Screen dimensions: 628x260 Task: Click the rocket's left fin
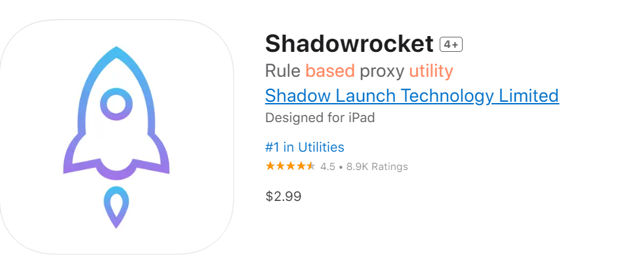click(79, 154)
